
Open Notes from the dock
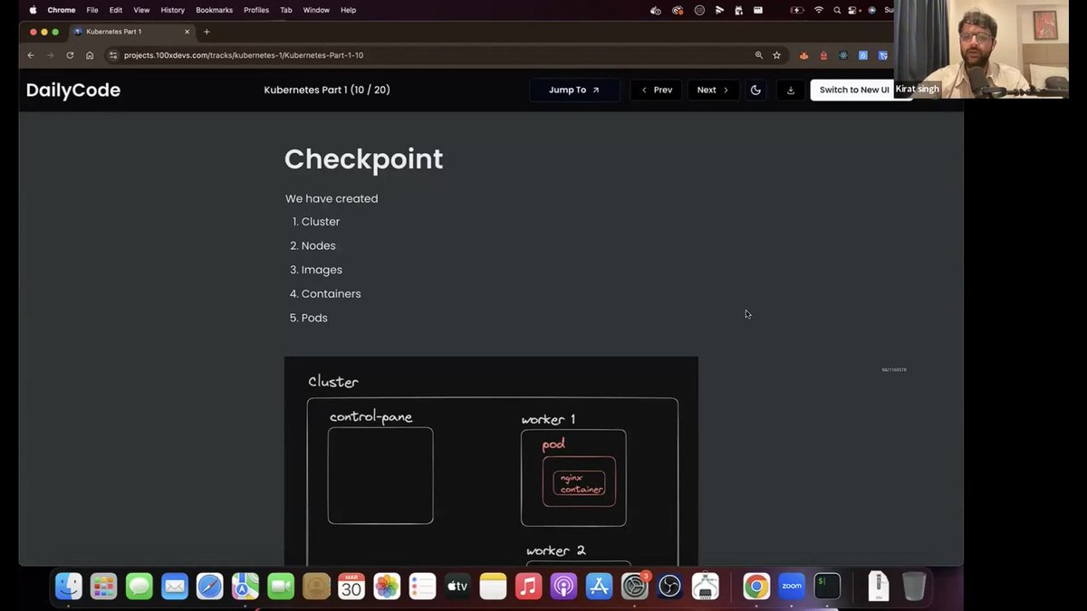[493, 586]
